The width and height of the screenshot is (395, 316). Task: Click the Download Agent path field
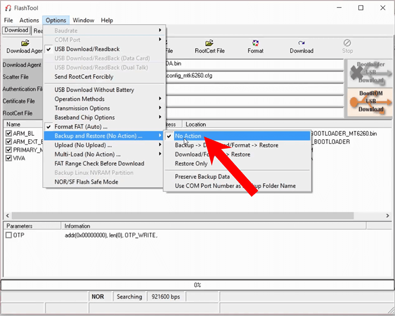pyautogui.click(x=254, y=64)
